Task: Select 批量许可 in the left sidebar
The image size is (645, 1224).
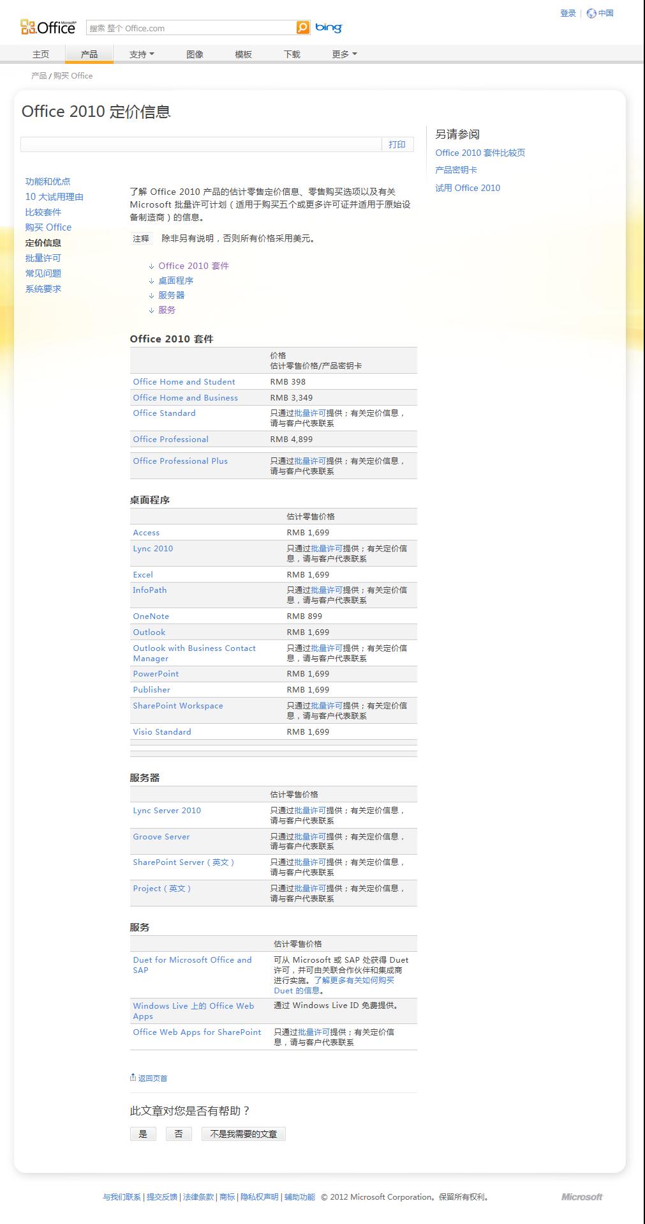Action: (43, 258)
